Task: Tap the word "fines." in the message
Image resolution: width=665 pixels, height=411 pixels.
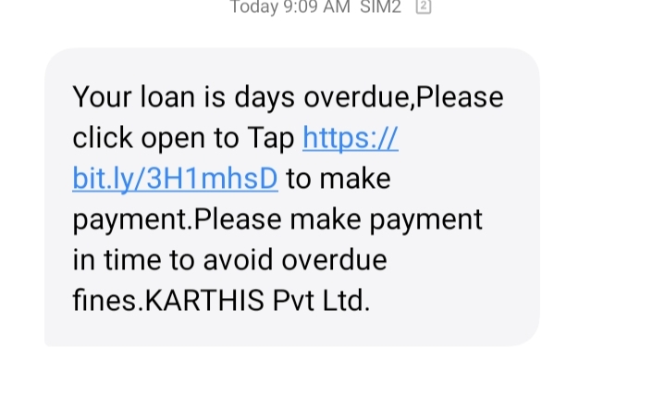Action: (108, 301)
